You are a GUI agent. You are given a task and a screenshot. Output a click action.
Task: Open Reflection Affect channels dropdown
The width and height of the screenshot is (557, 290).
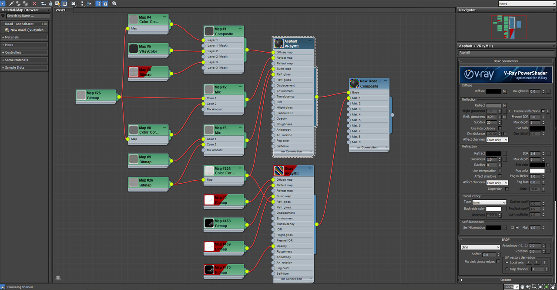[x=497, y=140]
